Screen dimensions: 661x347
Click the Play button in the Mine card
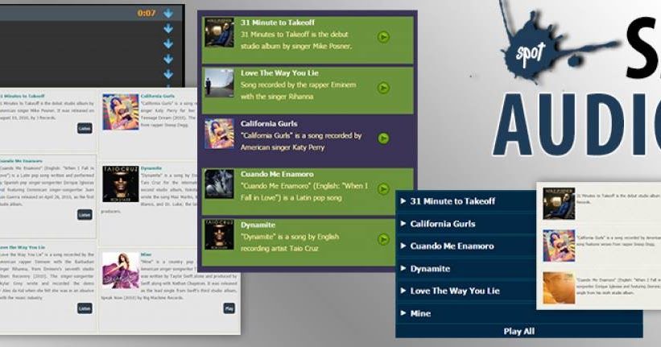[x=229, y=308]
